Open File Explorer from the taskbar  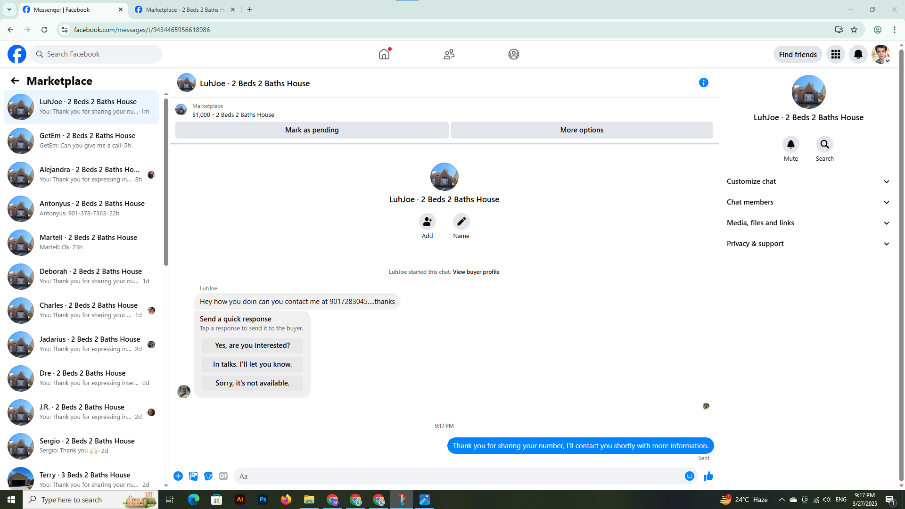[309, 500]
